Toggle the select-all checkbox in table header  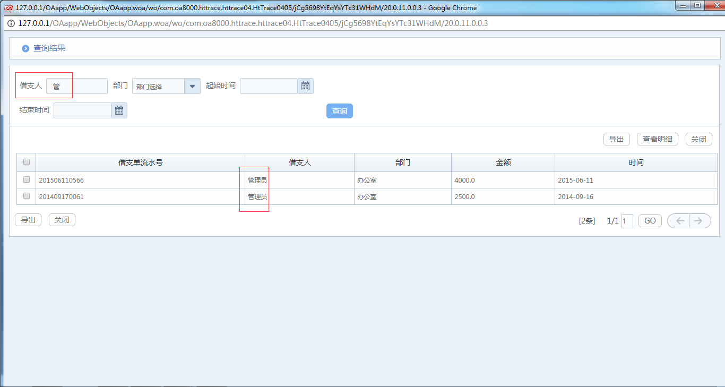pyautogui.click(x=27, y=162)
